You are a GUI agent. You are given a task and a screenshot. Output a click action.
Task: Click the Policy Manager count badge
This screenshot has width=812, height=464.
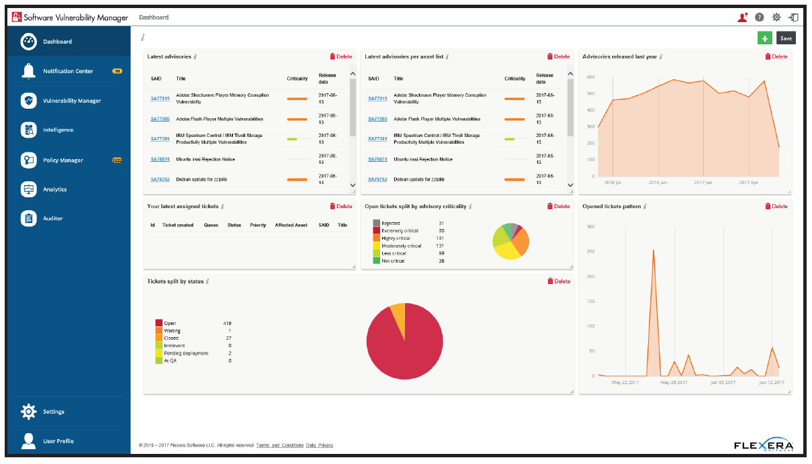point(117,160)
